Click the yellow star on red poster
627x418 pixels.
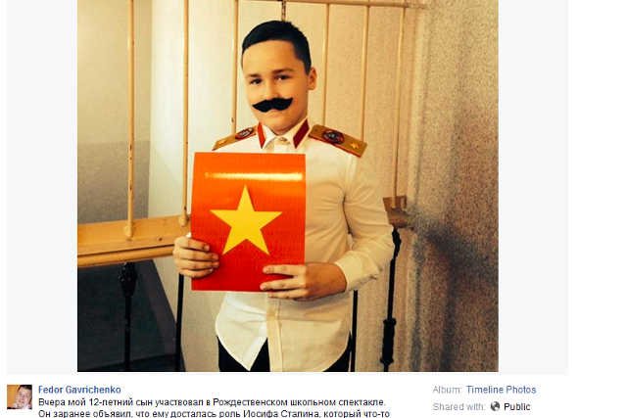coord(246,221)
